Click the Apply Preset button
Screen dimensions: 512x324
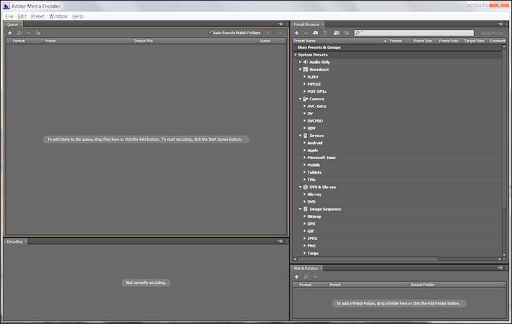tap(492, 33)
